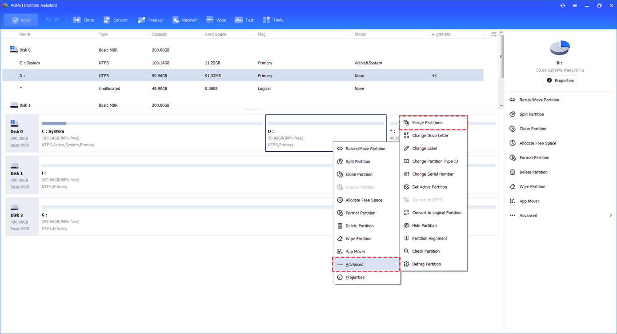Screen dimensions: 617x334
Task: Click the partition table scrollbar down arrow
Action: click(501, 106)
